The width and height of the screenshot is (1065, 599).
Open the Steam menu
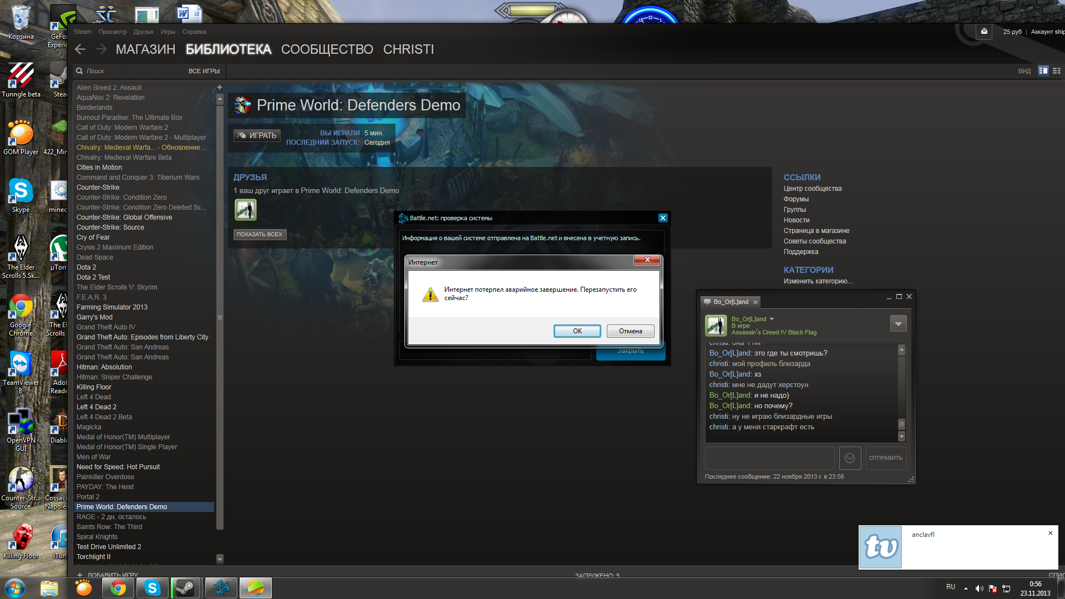click(x=83, y=32)
